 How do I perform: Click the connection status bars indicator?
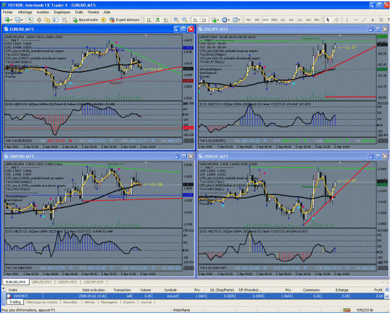pos(347,310)
